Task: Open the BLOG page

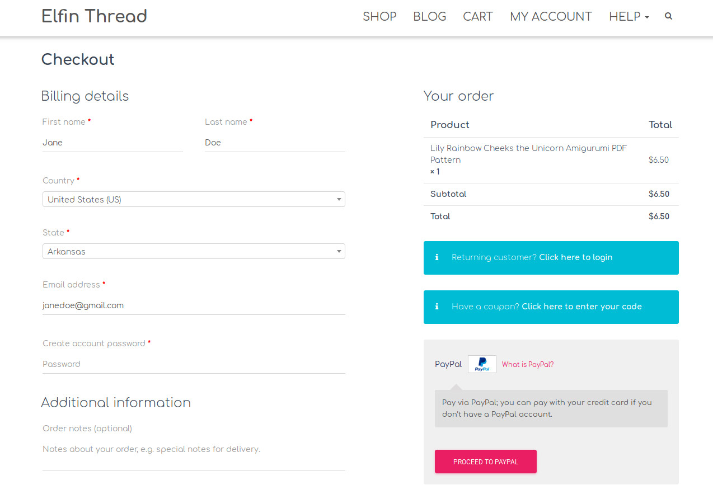Action: 430,17
